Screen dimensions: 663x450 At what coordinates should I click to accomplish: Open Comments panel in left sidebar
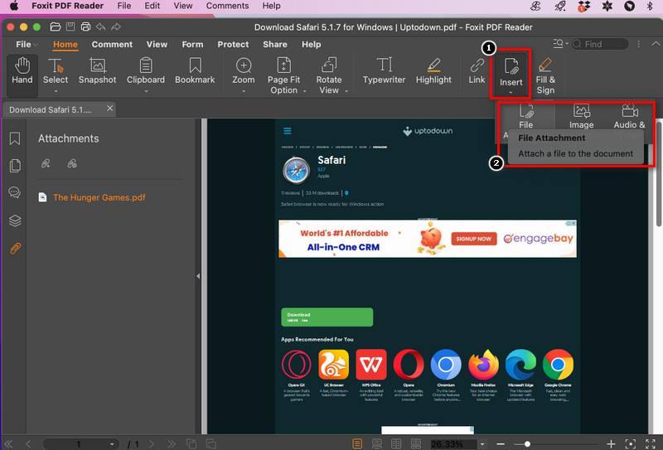pos(15,192)
